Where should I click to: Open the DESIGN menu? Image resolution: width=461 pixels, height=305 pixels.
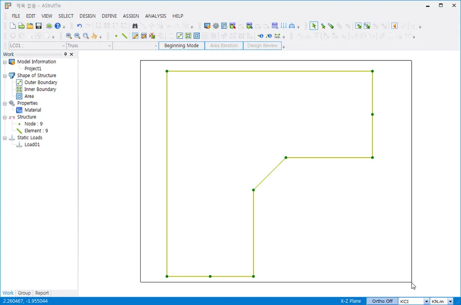pos(88,16)
